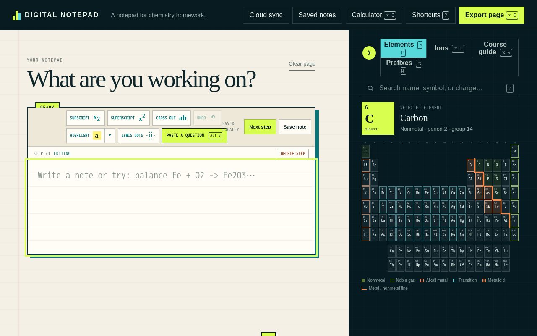Open the highlight color dropdown arrow
Image resolution: width=537 pixels, height=336 pixels.
[x=110, y=136]
